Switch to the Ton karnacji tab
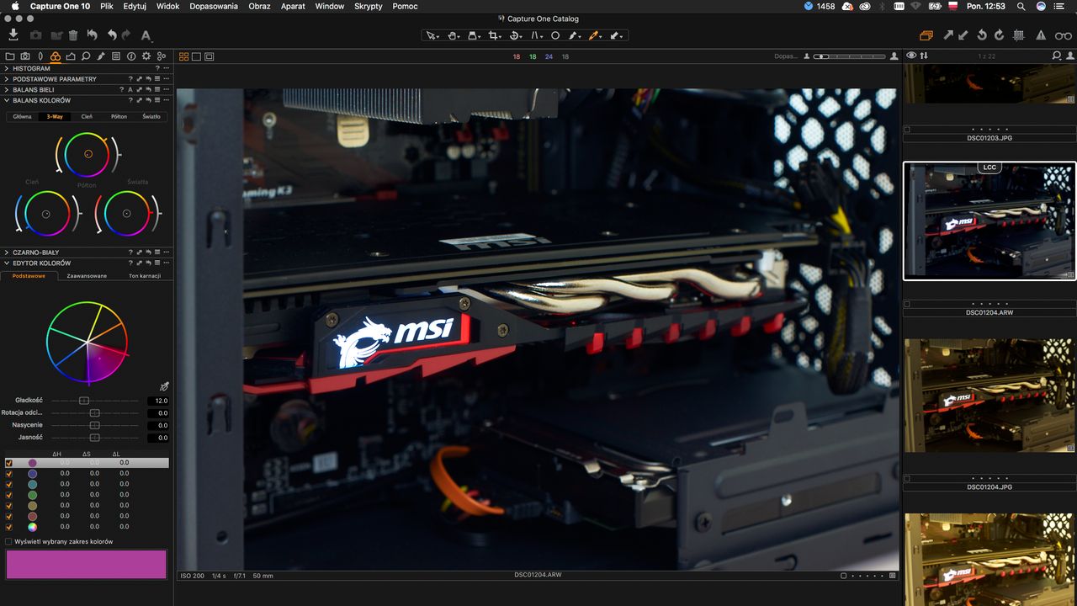 tap(144, 276)
